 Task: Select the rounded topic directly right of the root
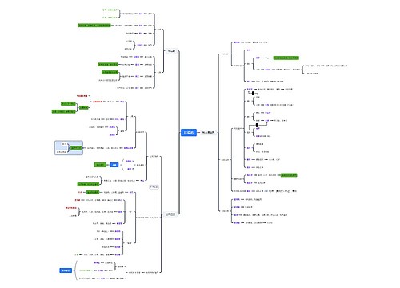tap(209, 132)
